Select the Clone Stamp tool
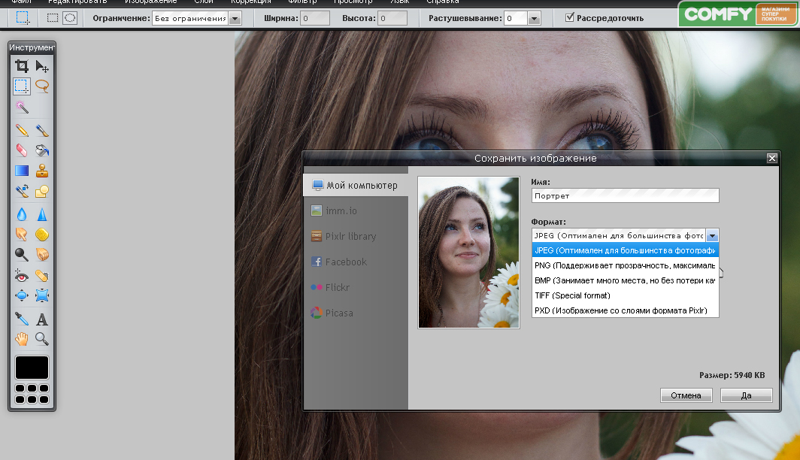 tap(42, 171)
